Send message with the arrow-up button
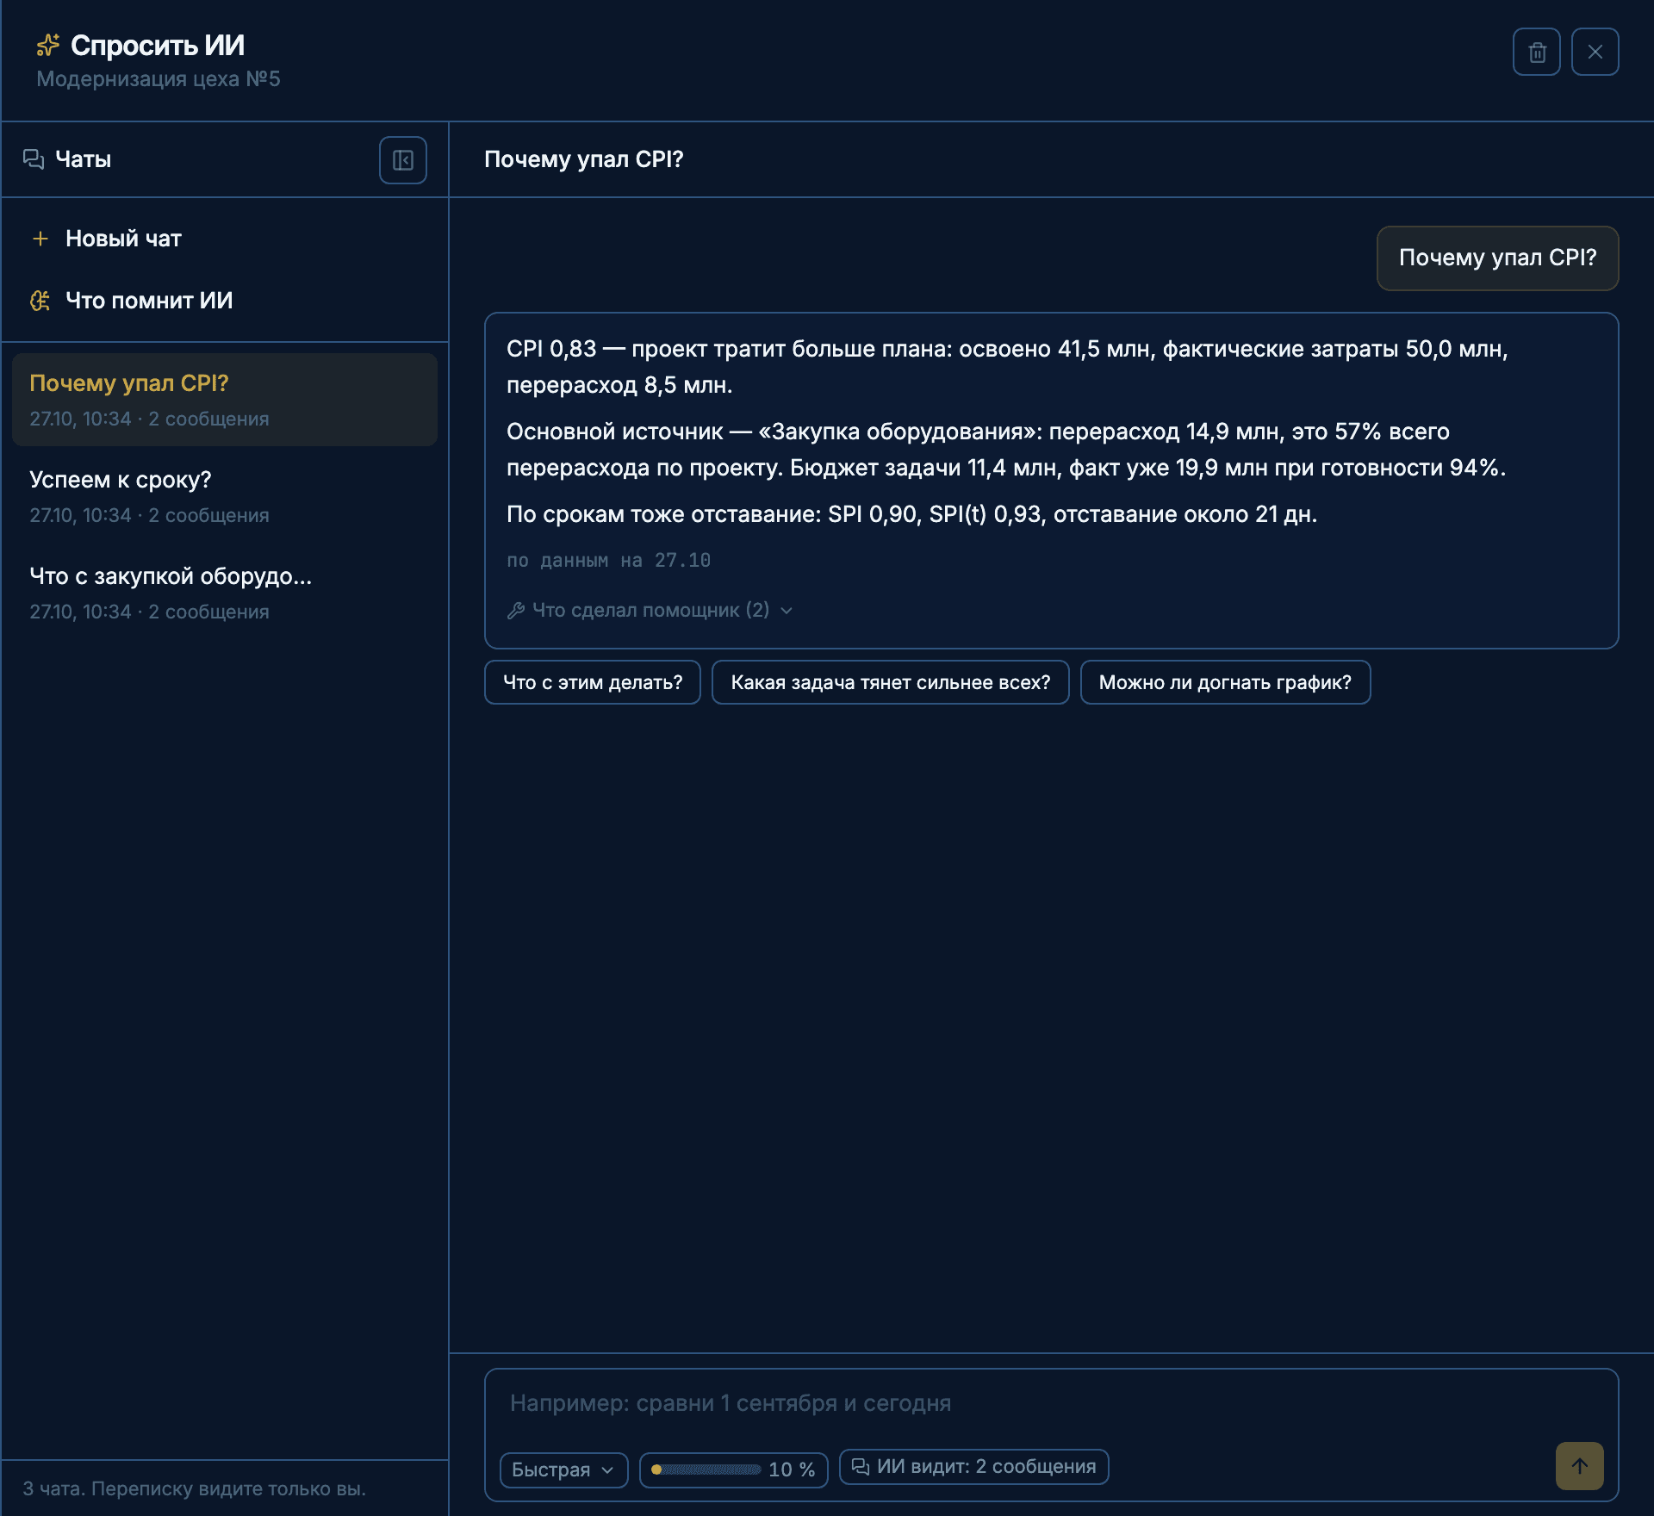 point(1579,1466)
